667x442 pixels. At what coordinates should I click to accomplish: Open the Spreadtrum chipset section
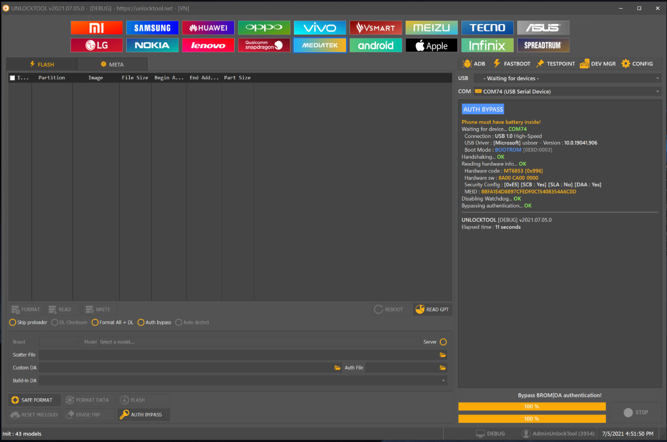coord(543,45)
